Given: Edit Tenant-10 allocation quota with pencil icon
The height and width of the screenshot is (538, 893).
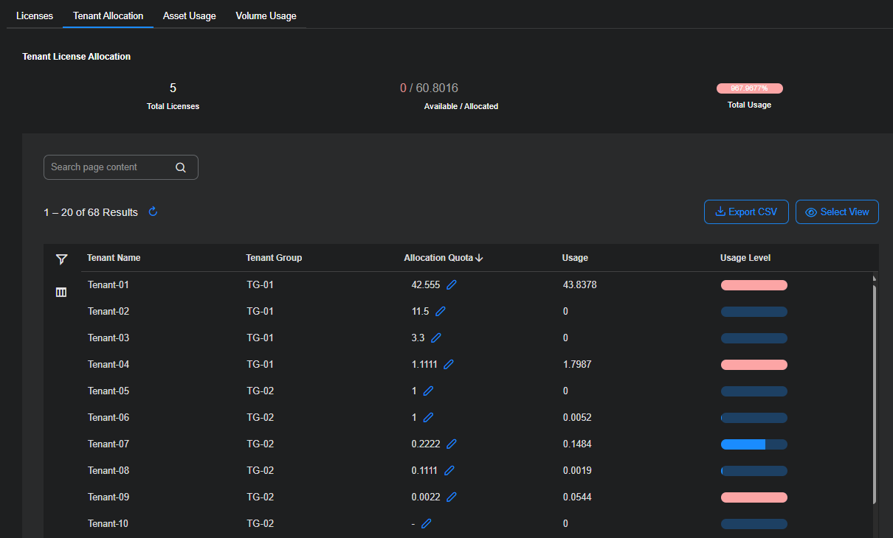Looking at the screenshot, I should 428,523.
